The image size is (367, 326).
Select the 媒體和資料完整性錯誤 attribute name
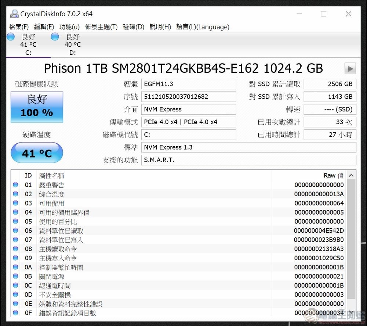pos(70,304)
